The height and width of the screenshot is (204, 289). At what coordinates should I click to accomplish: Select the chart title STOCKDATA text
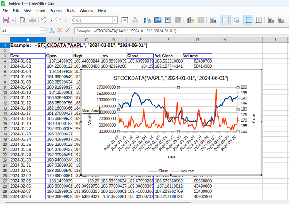pyautogui.click(x=171, y=78)
